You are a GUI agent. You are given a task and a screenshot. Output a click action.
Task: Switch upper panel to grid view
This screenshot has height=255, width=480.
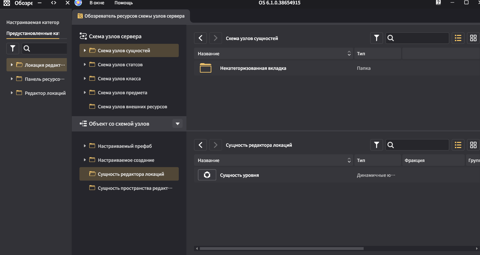473,38
